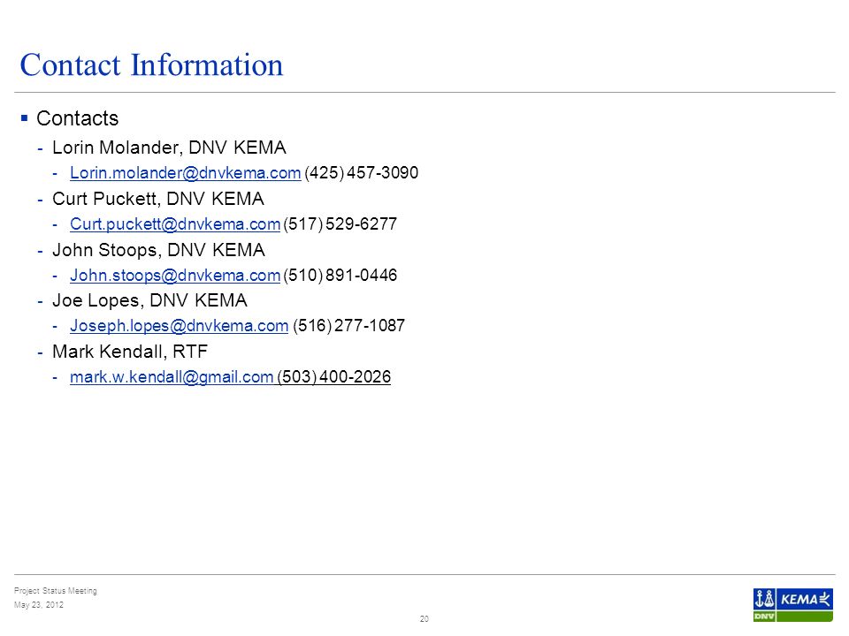The width and height of the screenshot is (849, 636).
Task: Select the Contact Information slide title
Action: pyautogui.click(x=151, y=65)
